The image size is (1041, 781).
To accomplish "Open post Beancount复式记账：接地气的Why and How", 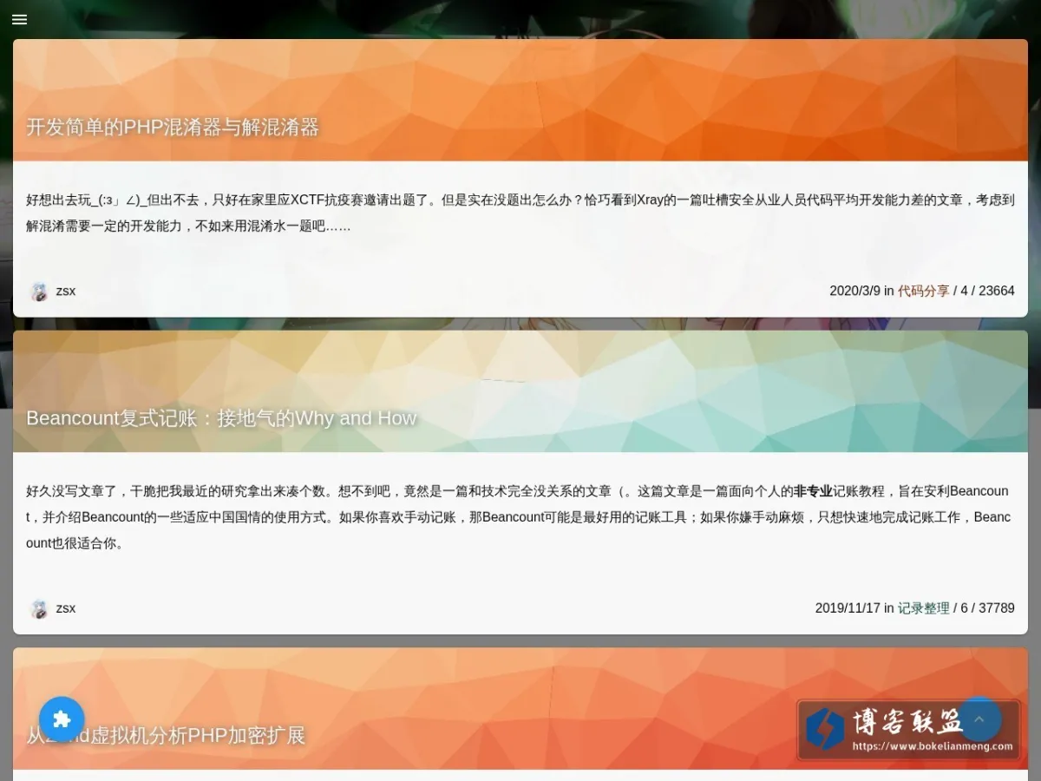I will click(221, 418).
